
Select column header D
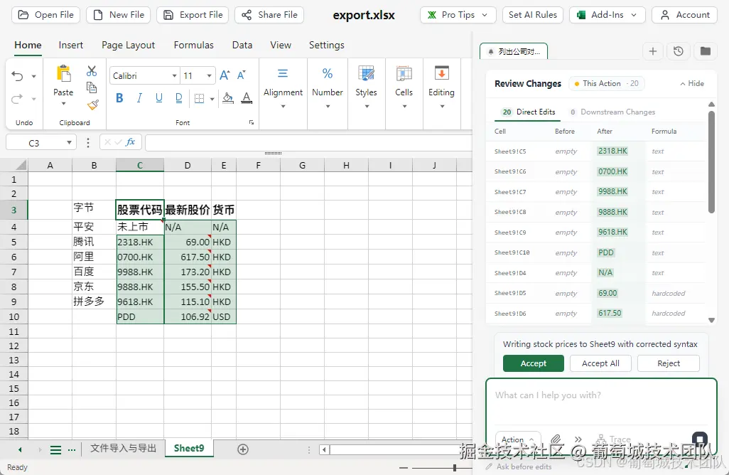click(188, 165)
